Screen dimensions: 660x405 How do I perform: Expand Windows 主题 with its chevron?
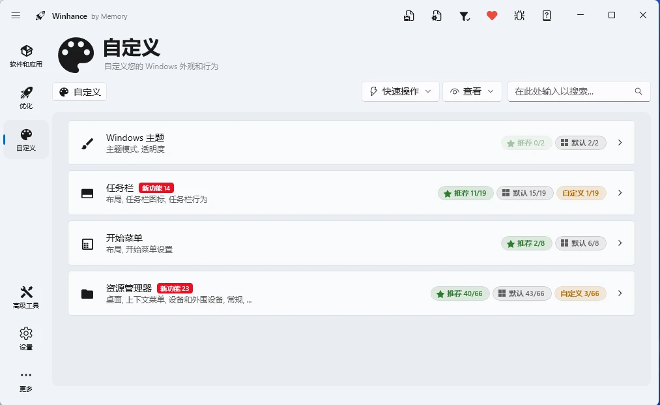pyautogui.click(x=620, y=142)
